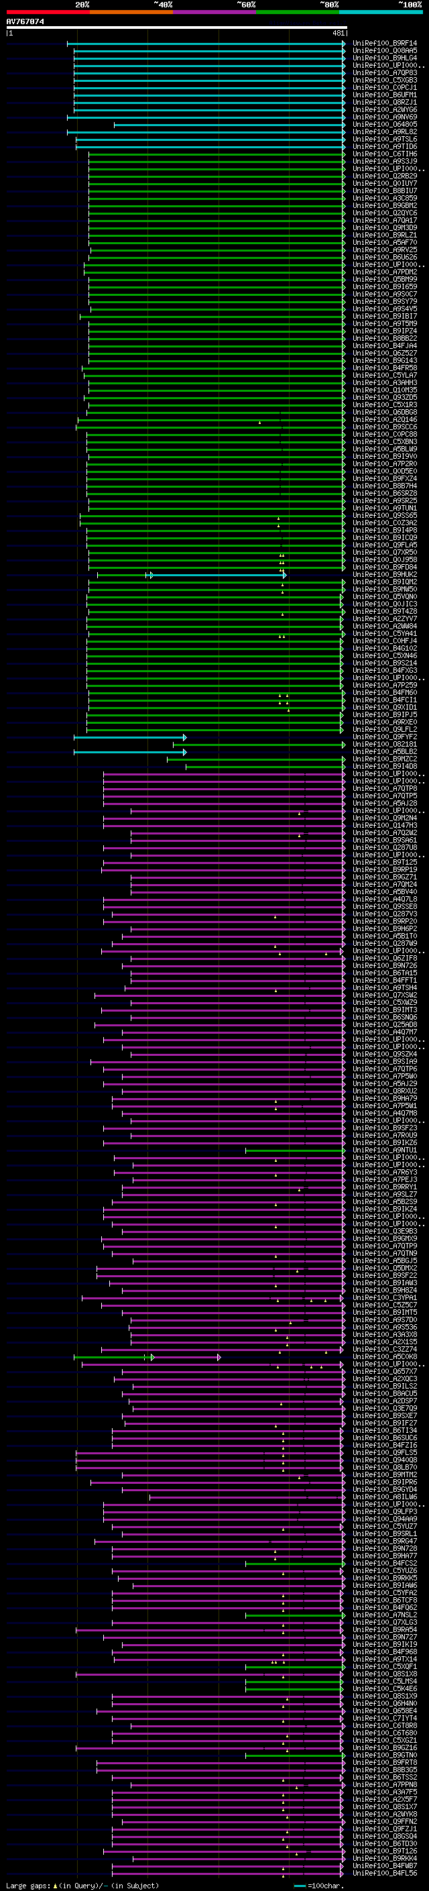Click the UniRef100_A5BLB2 label

[385, 751]
